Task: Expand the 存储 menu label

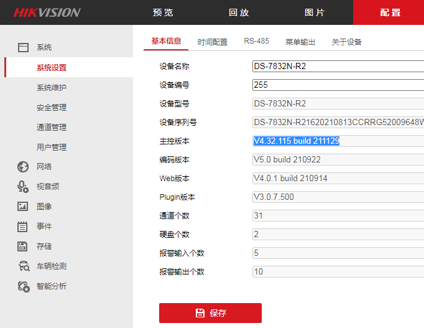Action: (44, 246)
